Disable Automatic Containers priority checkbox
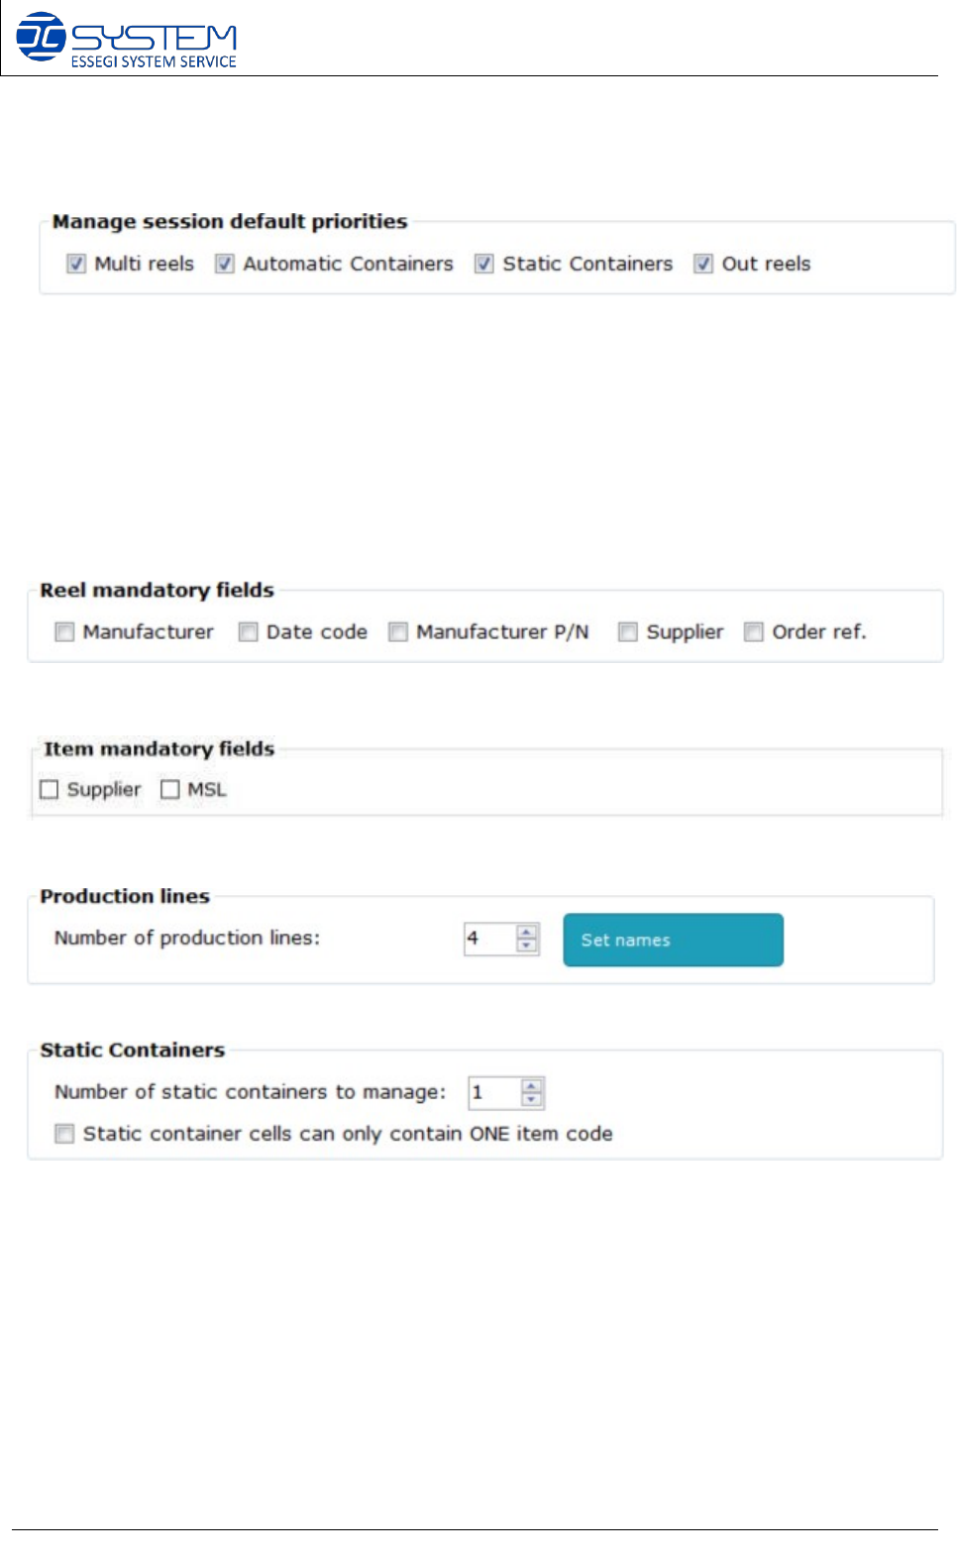 click(225, 264)
